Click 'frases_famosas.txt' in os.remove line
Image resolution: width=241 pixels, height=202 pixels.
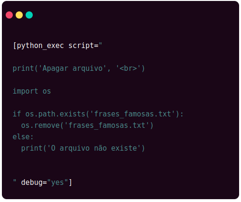(x=107, y=125)
